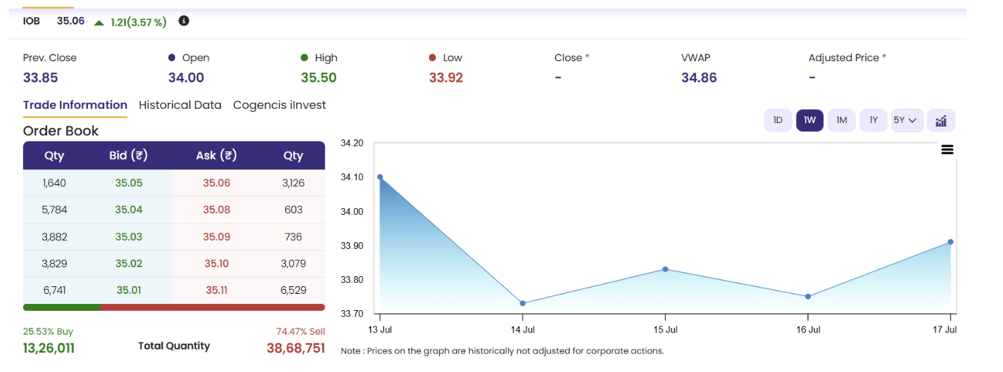This screenshot has width=1003, height=372.
Task: Click the info icon beside IOB price
Action: click(x=184, y=21)
